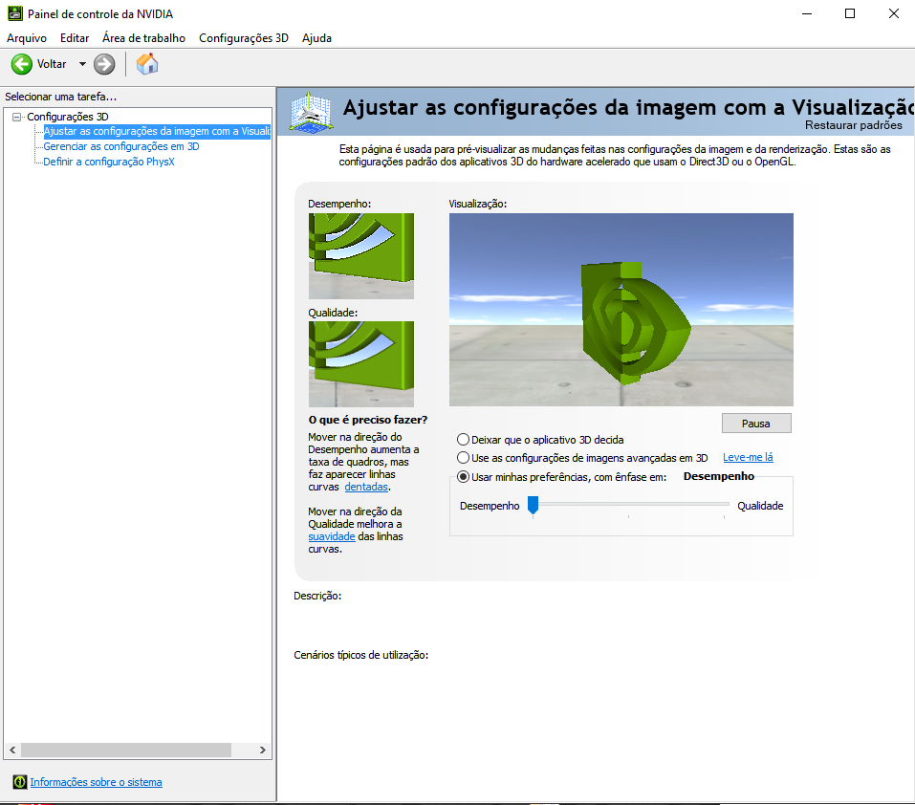915x805 pixels.
Task: Click 'O que é preciso fazer?' heading
Action: tap(368, 420)
